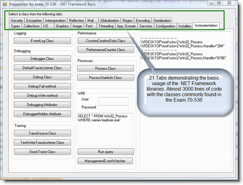Close the exam preparation window
Viewport: 243px width, 185px height.
click(229, 3)
